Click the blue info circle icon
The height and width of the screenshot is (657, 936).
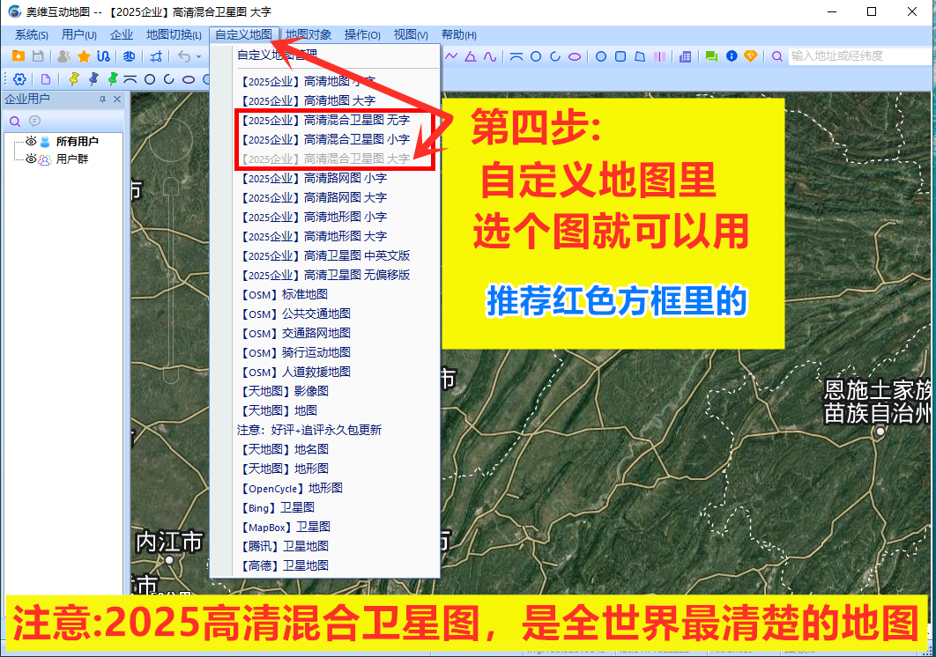[x=732, y=56]
